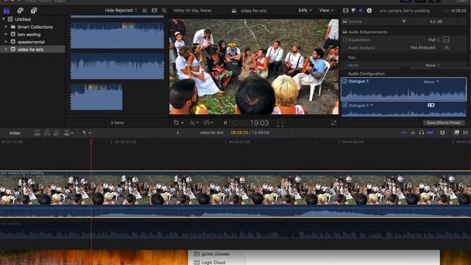Open the Mono channel configuration dropdown
471x265 pixels.
click(x=431, y=82)
